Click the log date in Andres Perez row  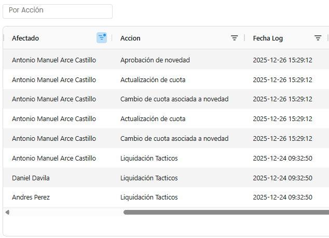pos(282,197)
